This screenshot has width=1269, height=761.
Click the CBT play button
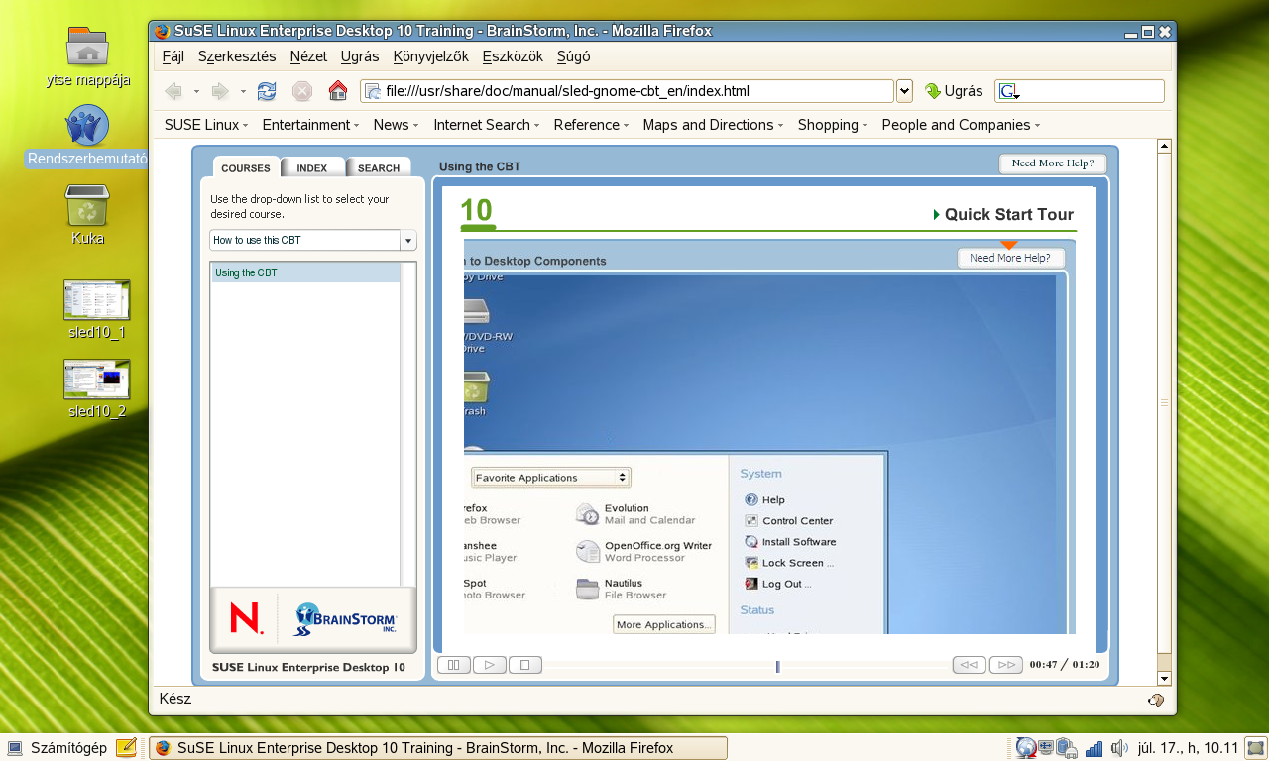(490, 665)
